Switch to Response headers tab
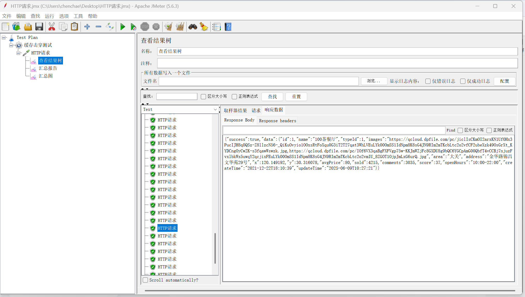This screenshot has width=525, height=297. 277,121
